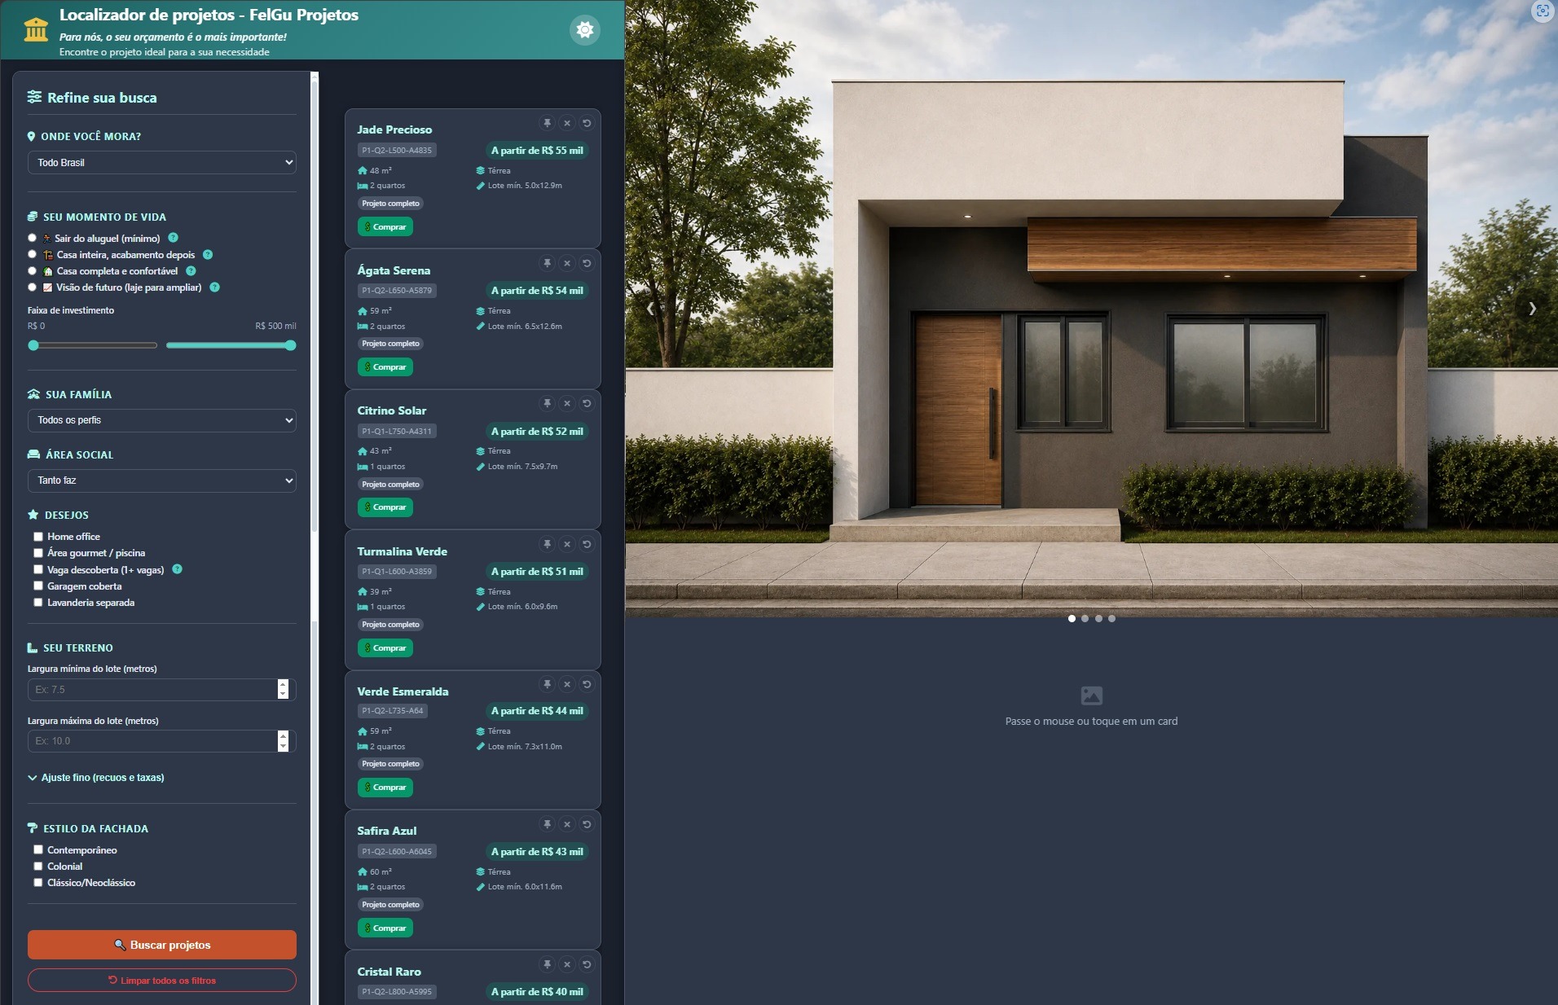Close the Citrino Solar card with X icon
The width and height of the screenshot is (1558, 1005).
[567, 403]
